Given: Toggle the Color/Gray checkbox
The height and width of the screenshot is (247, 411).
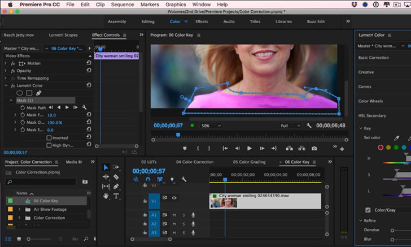Looking at the screenshot, I should click(368, 210).
